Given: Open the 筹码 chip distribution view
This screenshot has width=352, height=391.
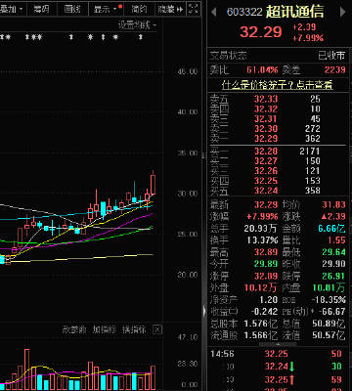Looking at the screenshot, I should [x=41, y=9].
